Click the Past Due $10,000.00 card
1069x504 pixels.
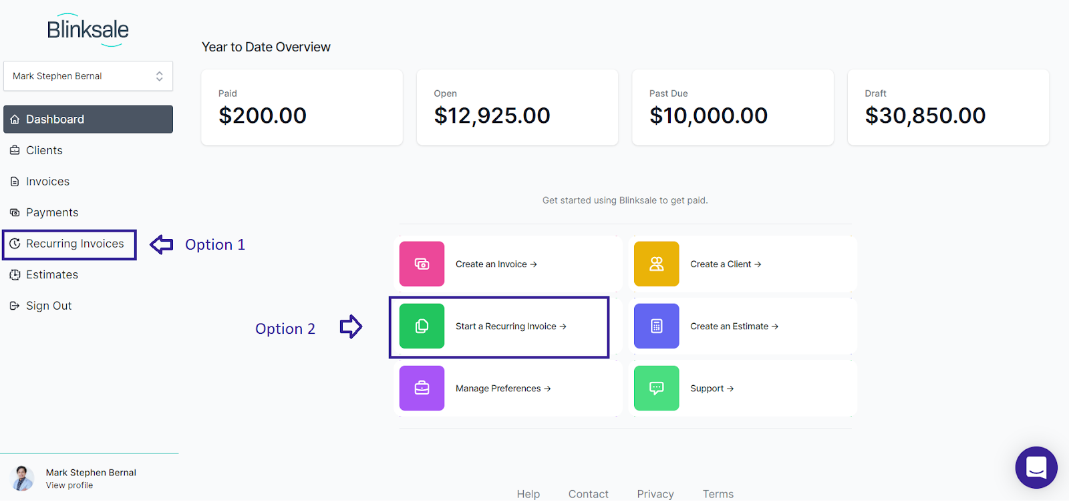pyautogui.click(x=733, y=107)
